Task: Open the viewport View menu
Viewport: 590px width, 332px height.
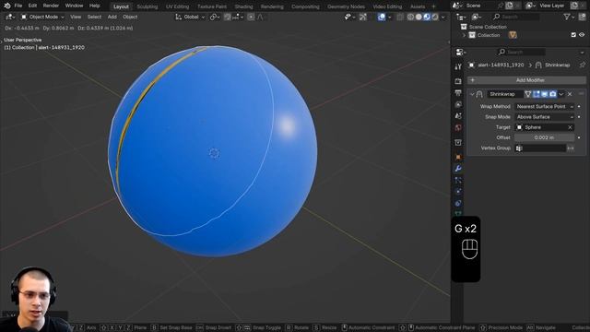Action: (76, 17)
